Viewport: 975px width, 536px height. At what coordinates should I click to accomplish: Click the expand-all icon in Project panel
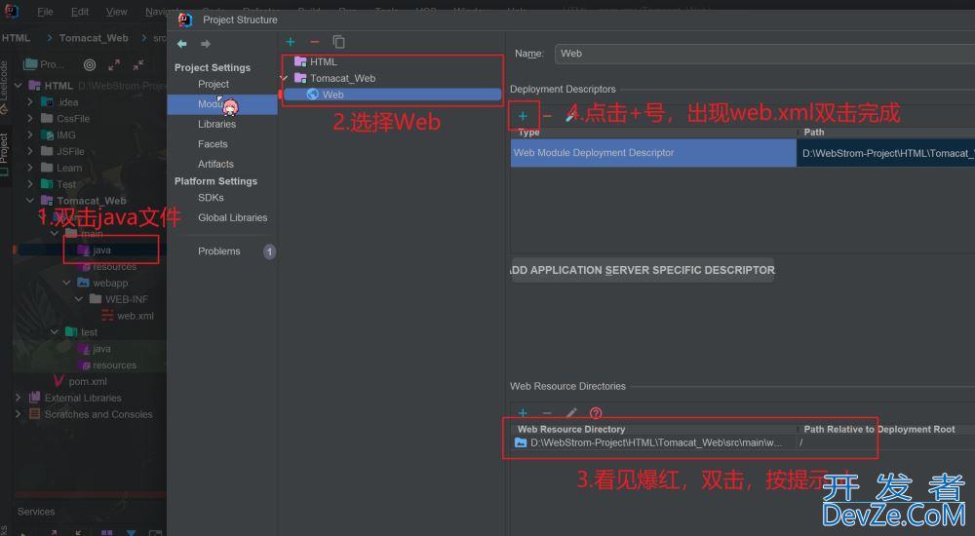[x=114, y=64]
